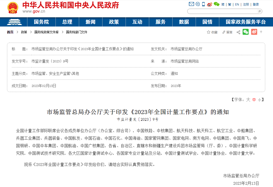Click the search magnifier icon
The image size is (273, 187).
259,11
